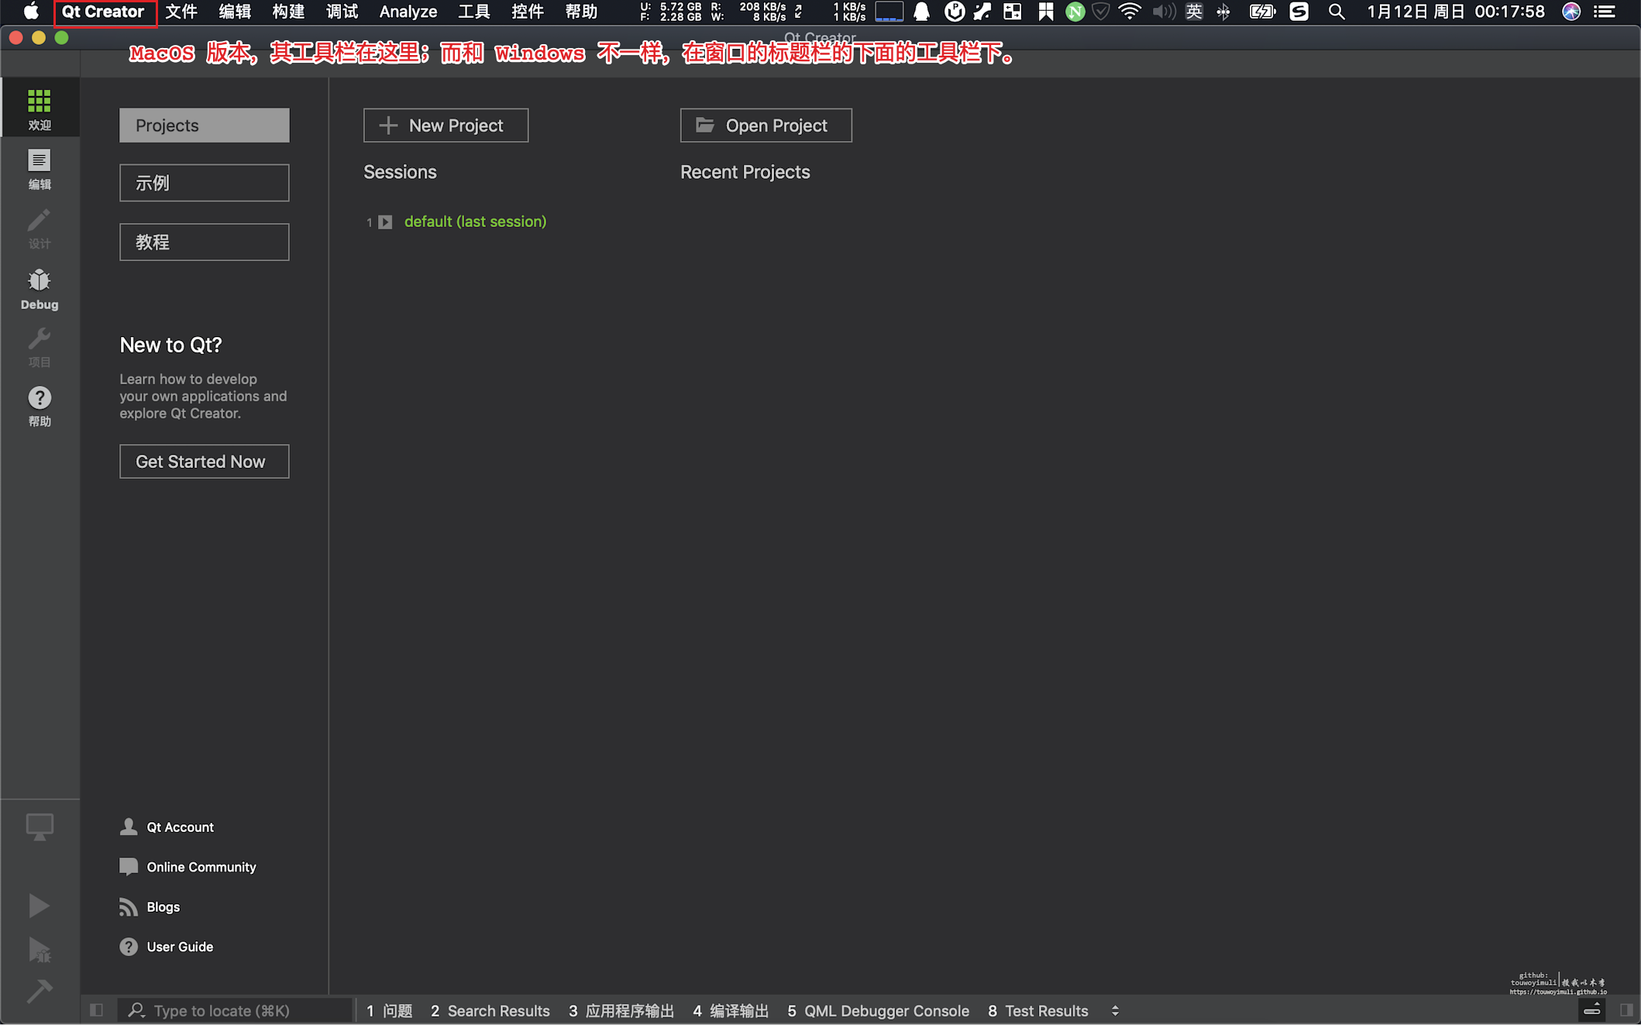Image resolution: width=1641 pixels, height=1025 pixels.
Task: Open the Debug mode bug icon
Action: pyautogui.click(x=40, y=289)
